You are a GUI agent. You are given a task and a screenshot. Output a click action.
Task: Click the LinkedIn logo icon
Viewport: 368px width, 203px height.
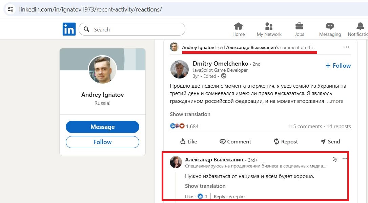pyautogui.click(x=69, y=29)
